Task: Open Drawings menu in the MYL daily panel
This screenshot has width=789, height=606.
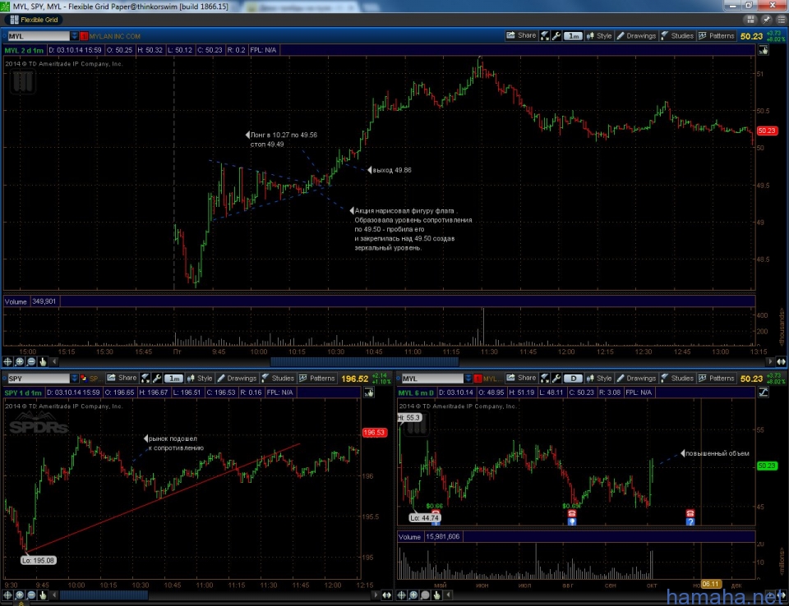Action: [636, 379]
